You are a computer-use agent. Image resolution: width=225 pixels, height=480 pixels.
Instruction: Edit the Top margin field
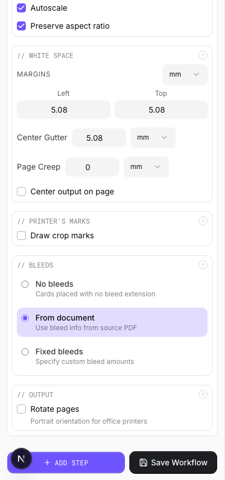tap(161, 110)
